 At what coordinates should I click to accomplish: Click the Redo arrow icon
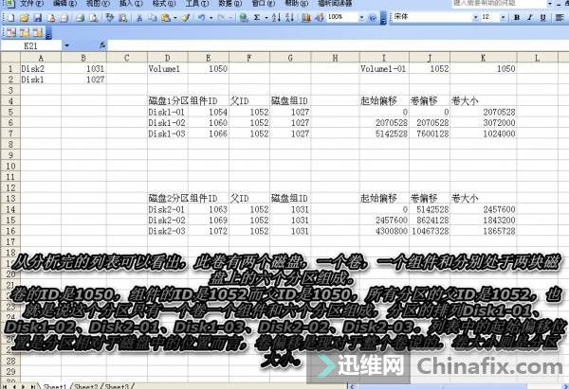(x=221, y=17)
